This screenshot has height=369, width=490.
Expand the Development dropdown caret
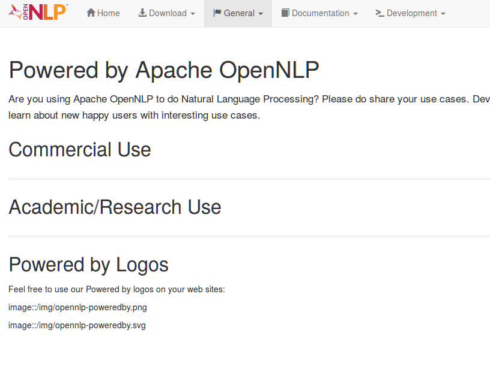(x=443, y=14)
